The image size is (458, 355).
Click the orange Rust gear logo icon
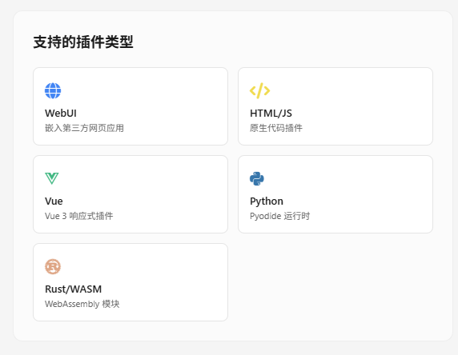click(53, 266)
